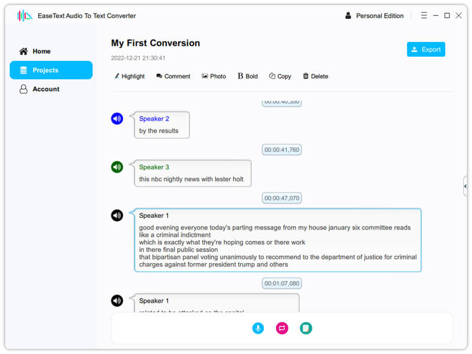Click the Highlight tool in the toolbar
This screenshot has height=354, width=472.
[129, 76]
